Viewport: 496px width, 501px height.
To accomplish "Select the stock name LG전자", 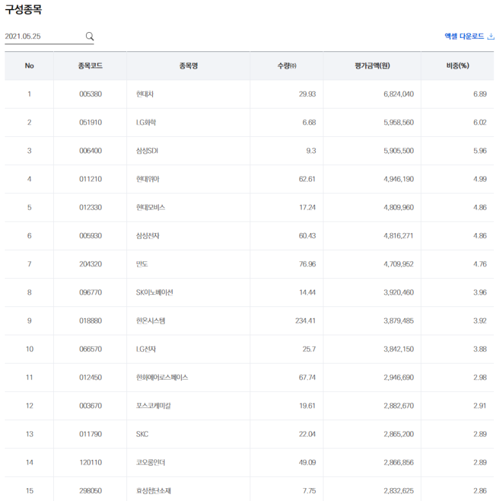I will pyautogui.click(x=146, y=349).
